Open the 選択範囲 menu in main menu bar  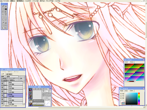pos(20,1)
